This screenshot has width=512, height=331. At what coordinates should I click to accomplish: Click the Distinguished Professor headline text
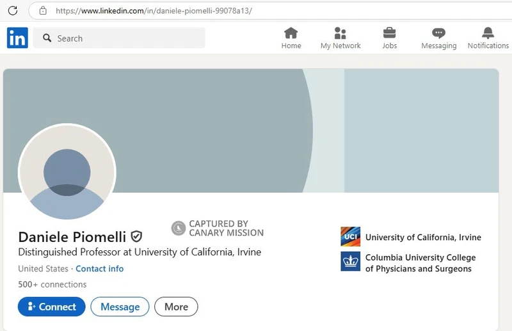coord(140,252)
